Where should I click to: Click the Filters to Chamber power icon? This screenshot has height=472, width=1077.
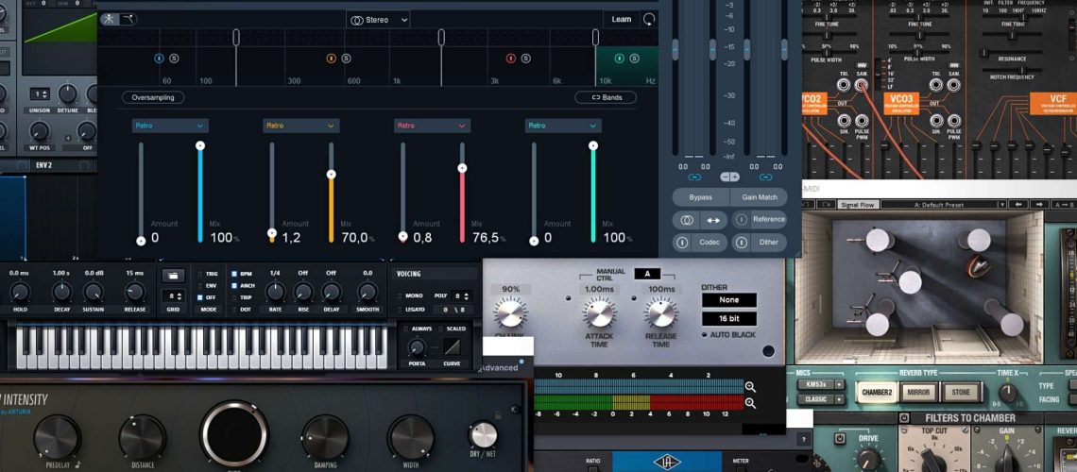[905, 418]
